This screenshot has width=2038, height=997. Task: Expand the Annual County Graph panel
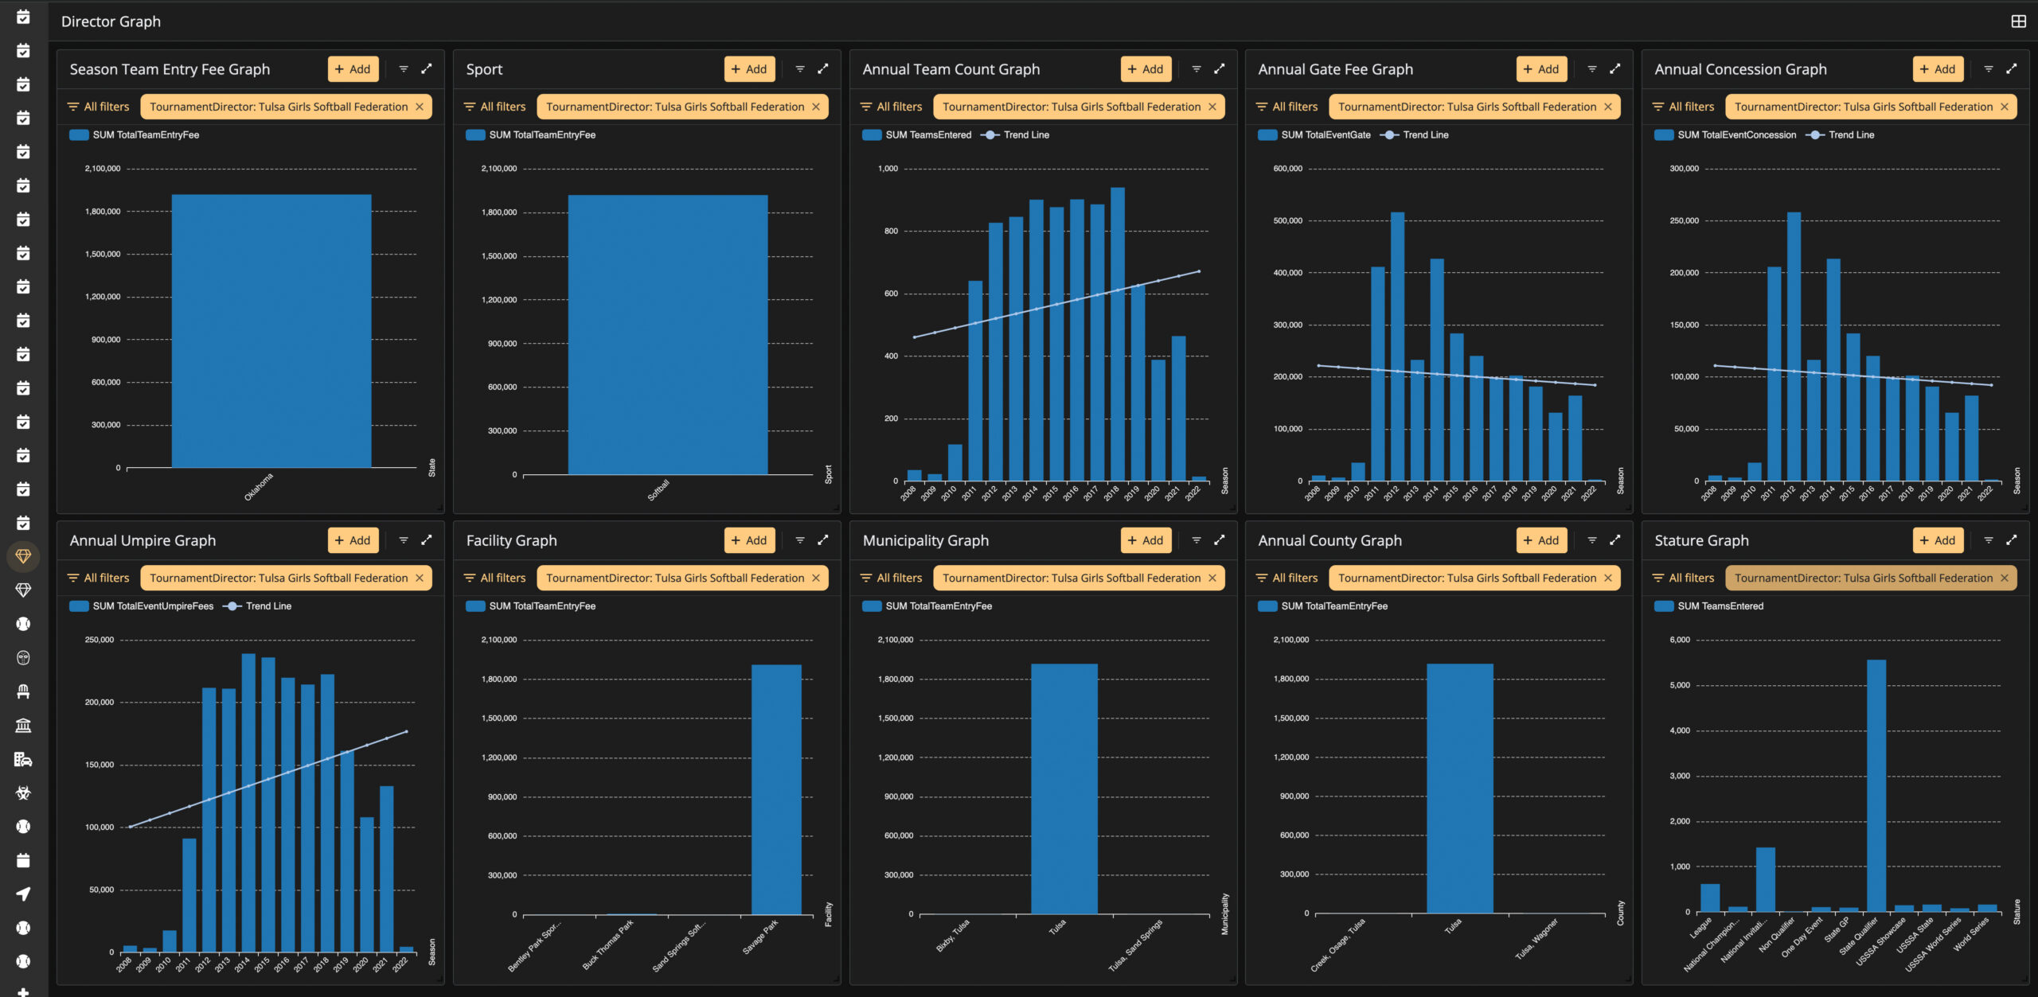(1614, 540)
